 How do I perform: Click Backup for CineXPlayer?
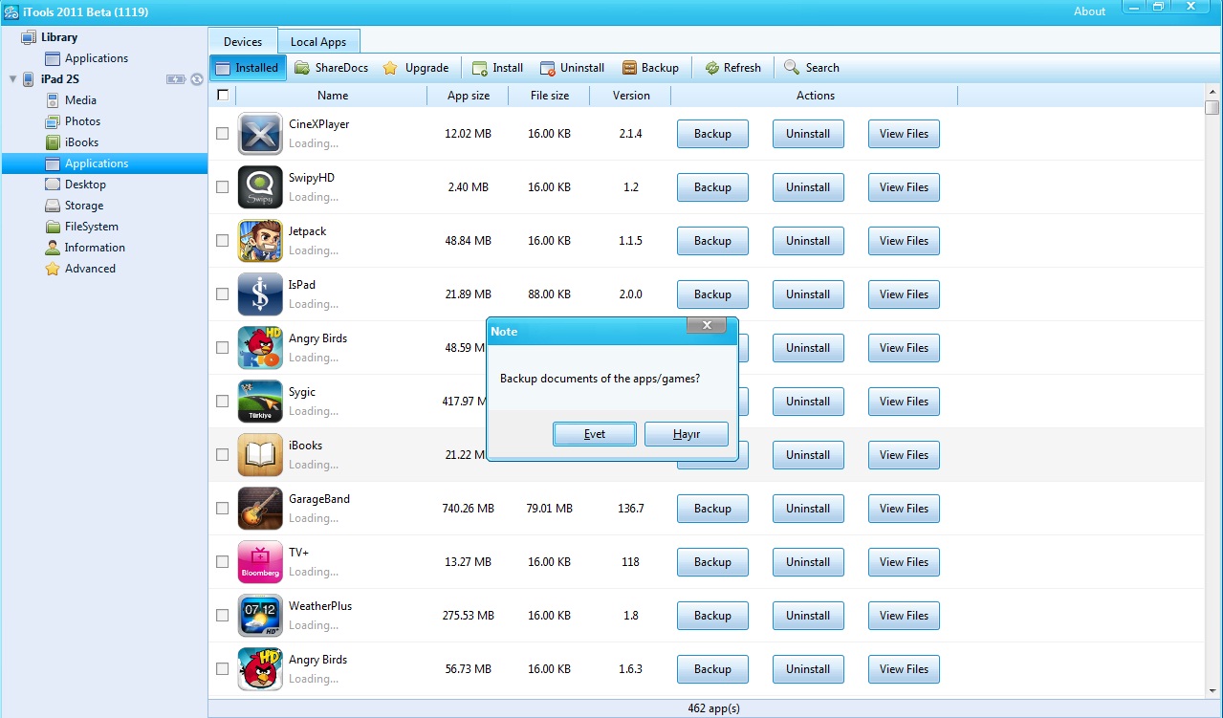712,134
